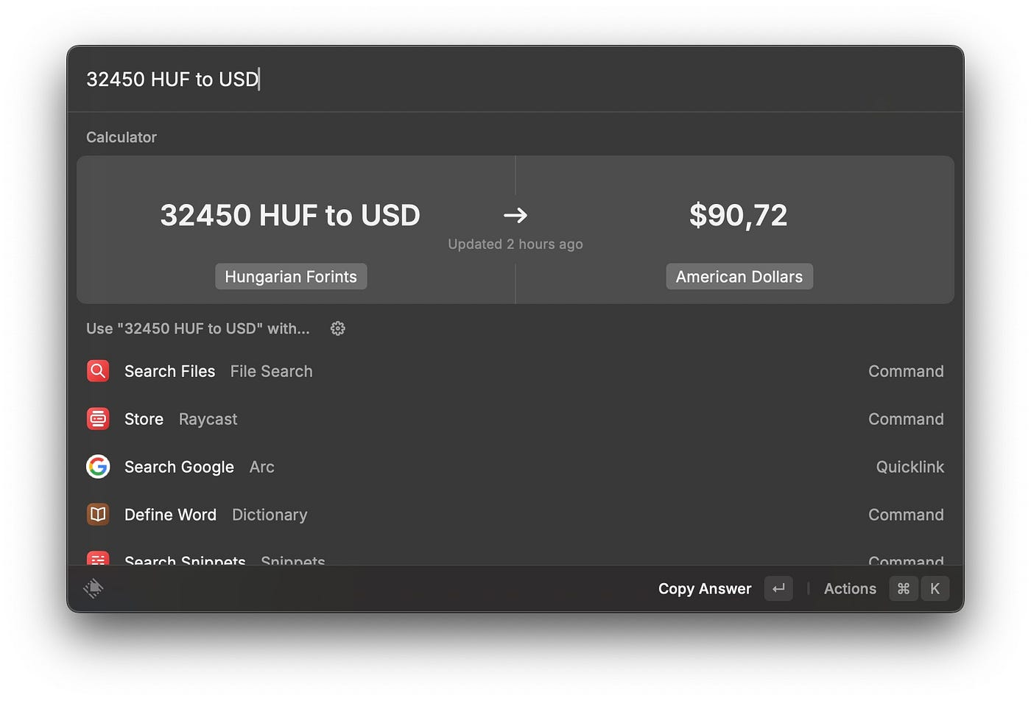
Task: Open the Store Raycast command
Action: 144,419
